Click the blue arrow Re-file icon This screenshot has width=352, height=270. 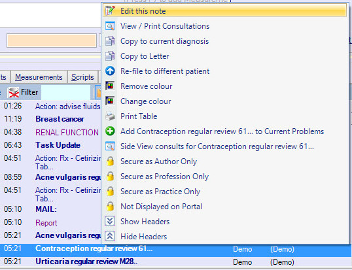[x=110, y=71]
